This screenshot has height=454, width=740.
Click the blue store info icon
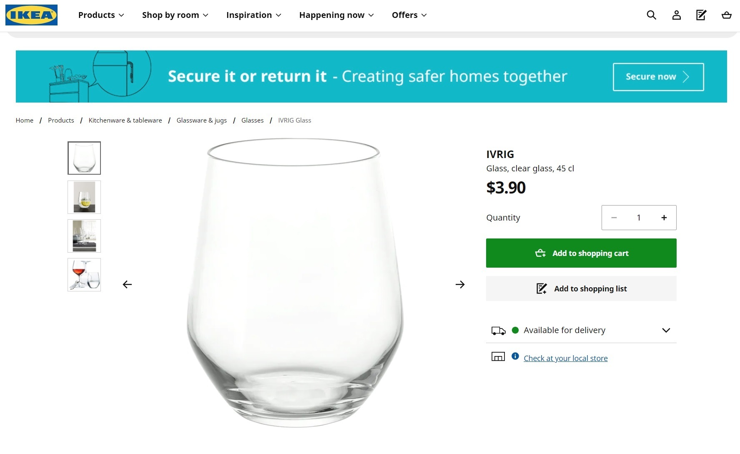pyautogui.click(x=515, y=356)
